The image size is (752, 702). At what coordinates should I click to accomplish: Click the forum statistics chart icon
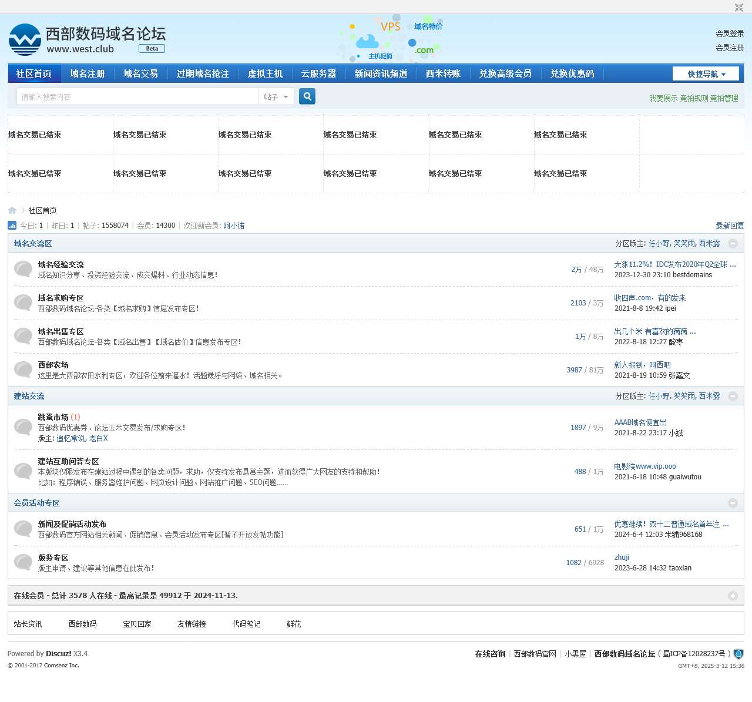pos(12,225)
